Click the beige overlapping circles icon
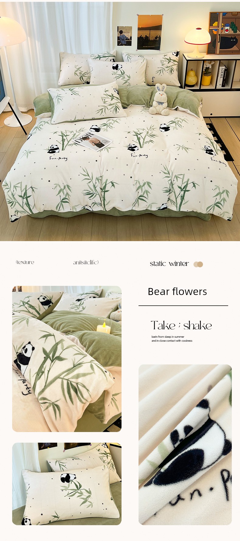Screen dimensions: 240x541 coord(198,264)
